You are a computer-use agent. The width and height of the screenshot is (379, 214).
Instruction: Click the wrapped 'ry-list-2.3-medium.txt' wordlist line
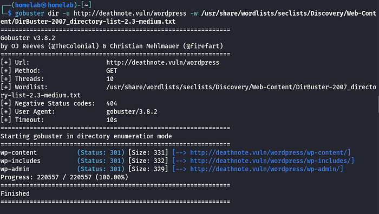[x=41, y=95]
